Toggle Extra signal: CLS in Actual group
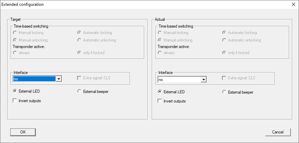This screenshot has width=299, height=143. pyautogui.click(x=224, y=78)
